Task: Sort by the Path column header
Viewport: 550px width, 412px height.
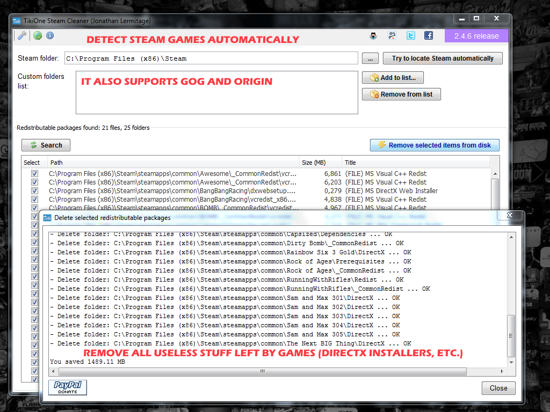Action: 173,163
